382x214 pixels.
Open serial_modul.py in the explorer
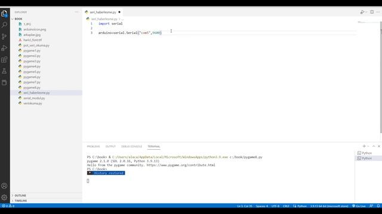click(34, 98)
